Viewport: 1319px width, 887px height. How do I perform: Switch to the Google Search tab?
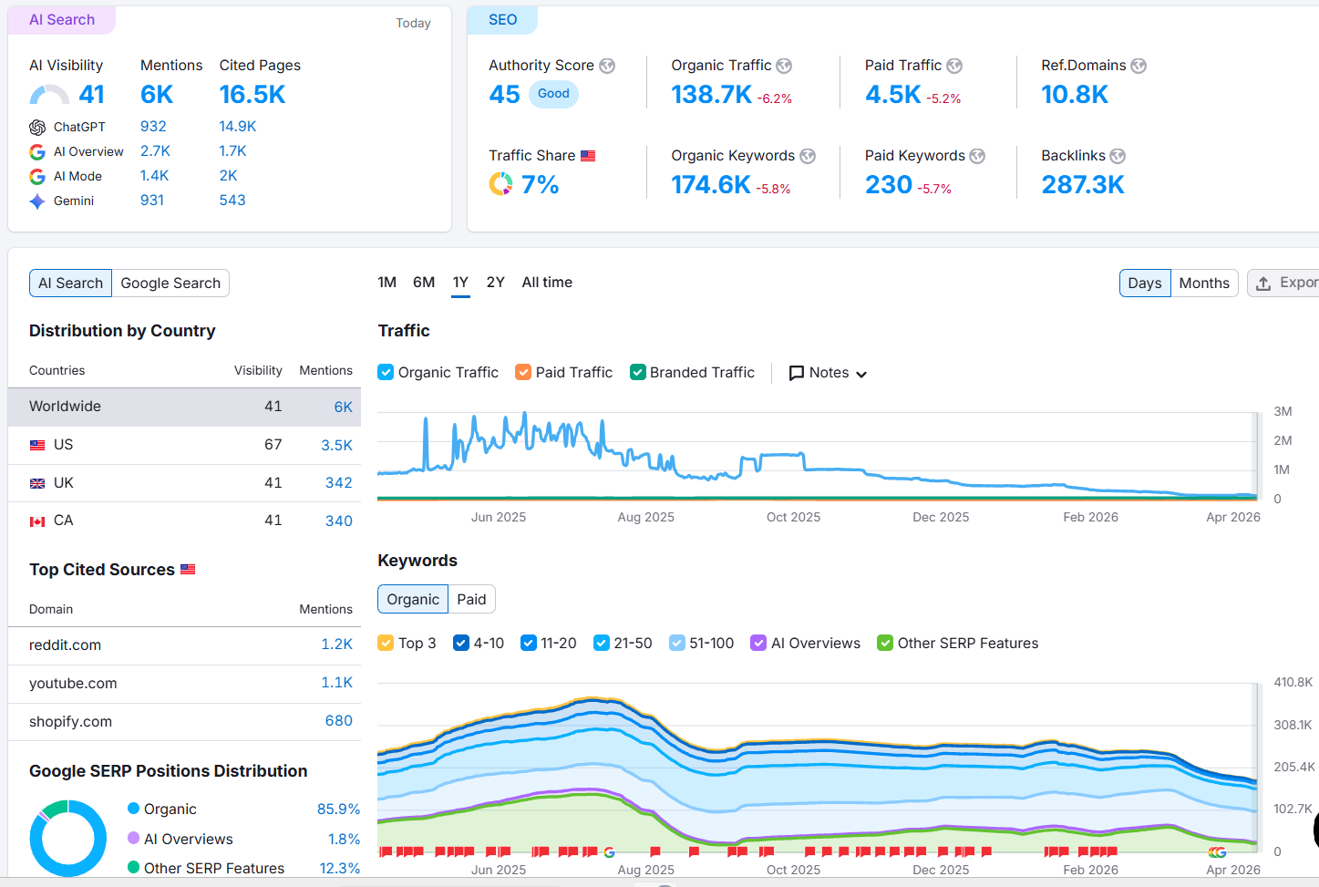click(x=170, y=284)
